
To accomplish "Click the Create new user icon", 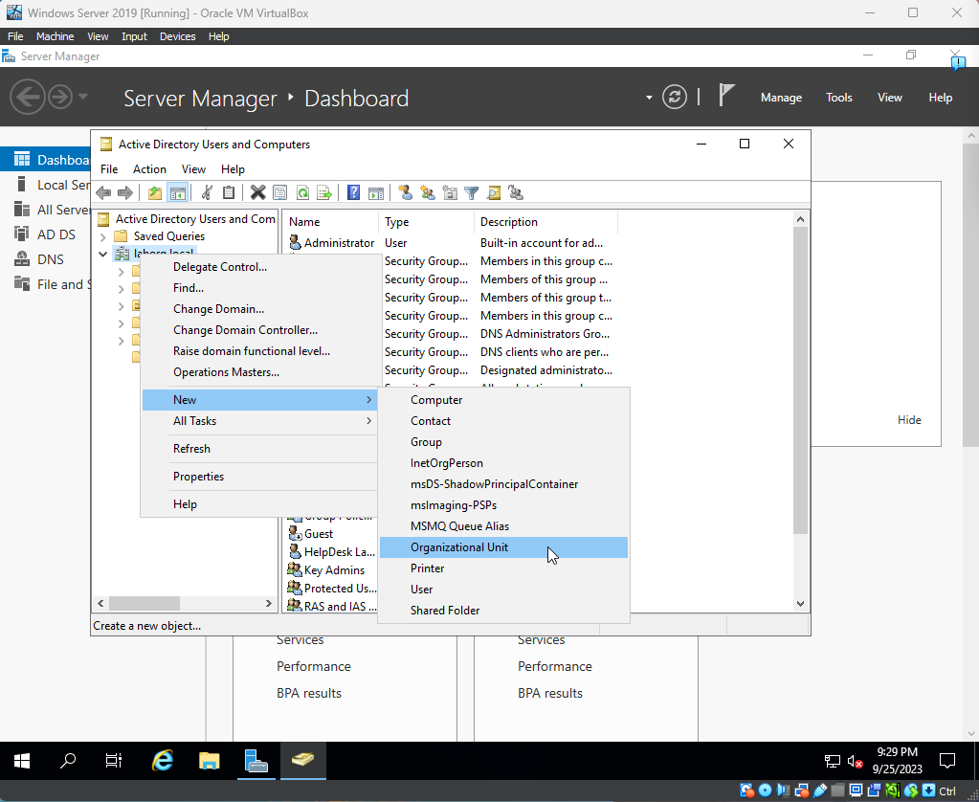I will 405,193.
